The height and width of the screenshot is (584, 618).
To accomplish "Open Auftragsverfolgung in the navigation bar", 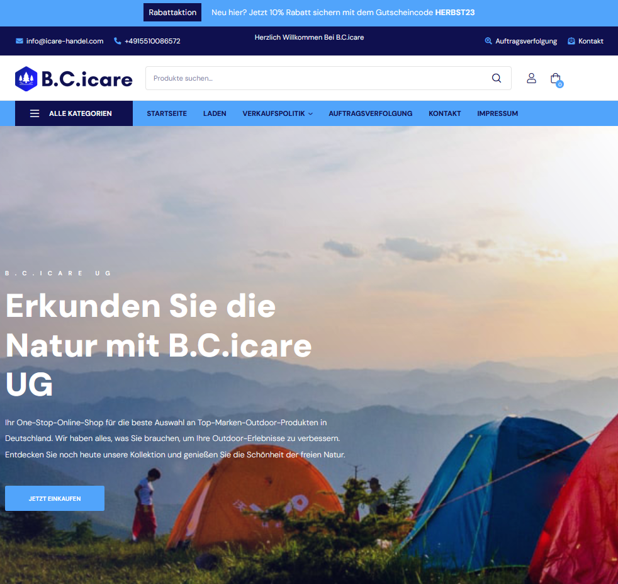I will tap(371, 113).
